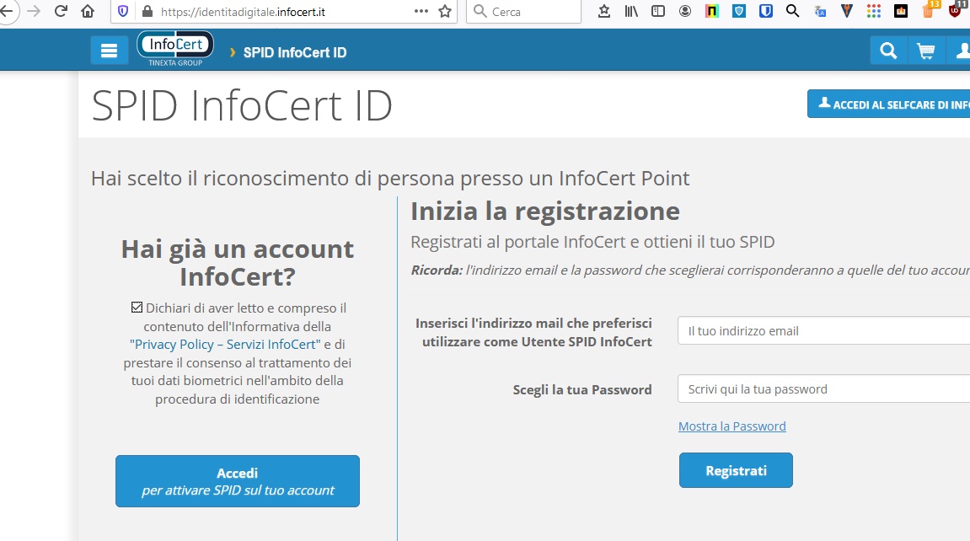The image size is (970, 541).
Task: Open the browser home page
Action: [x=88, y=11]
